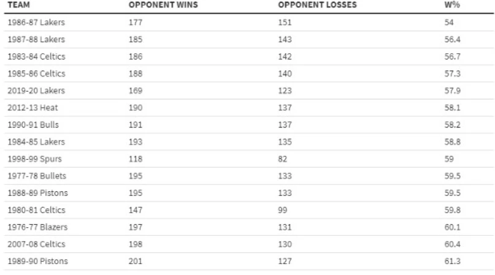
Task: Sort by OPPONENT WINS column header
Action: point(163,5)
